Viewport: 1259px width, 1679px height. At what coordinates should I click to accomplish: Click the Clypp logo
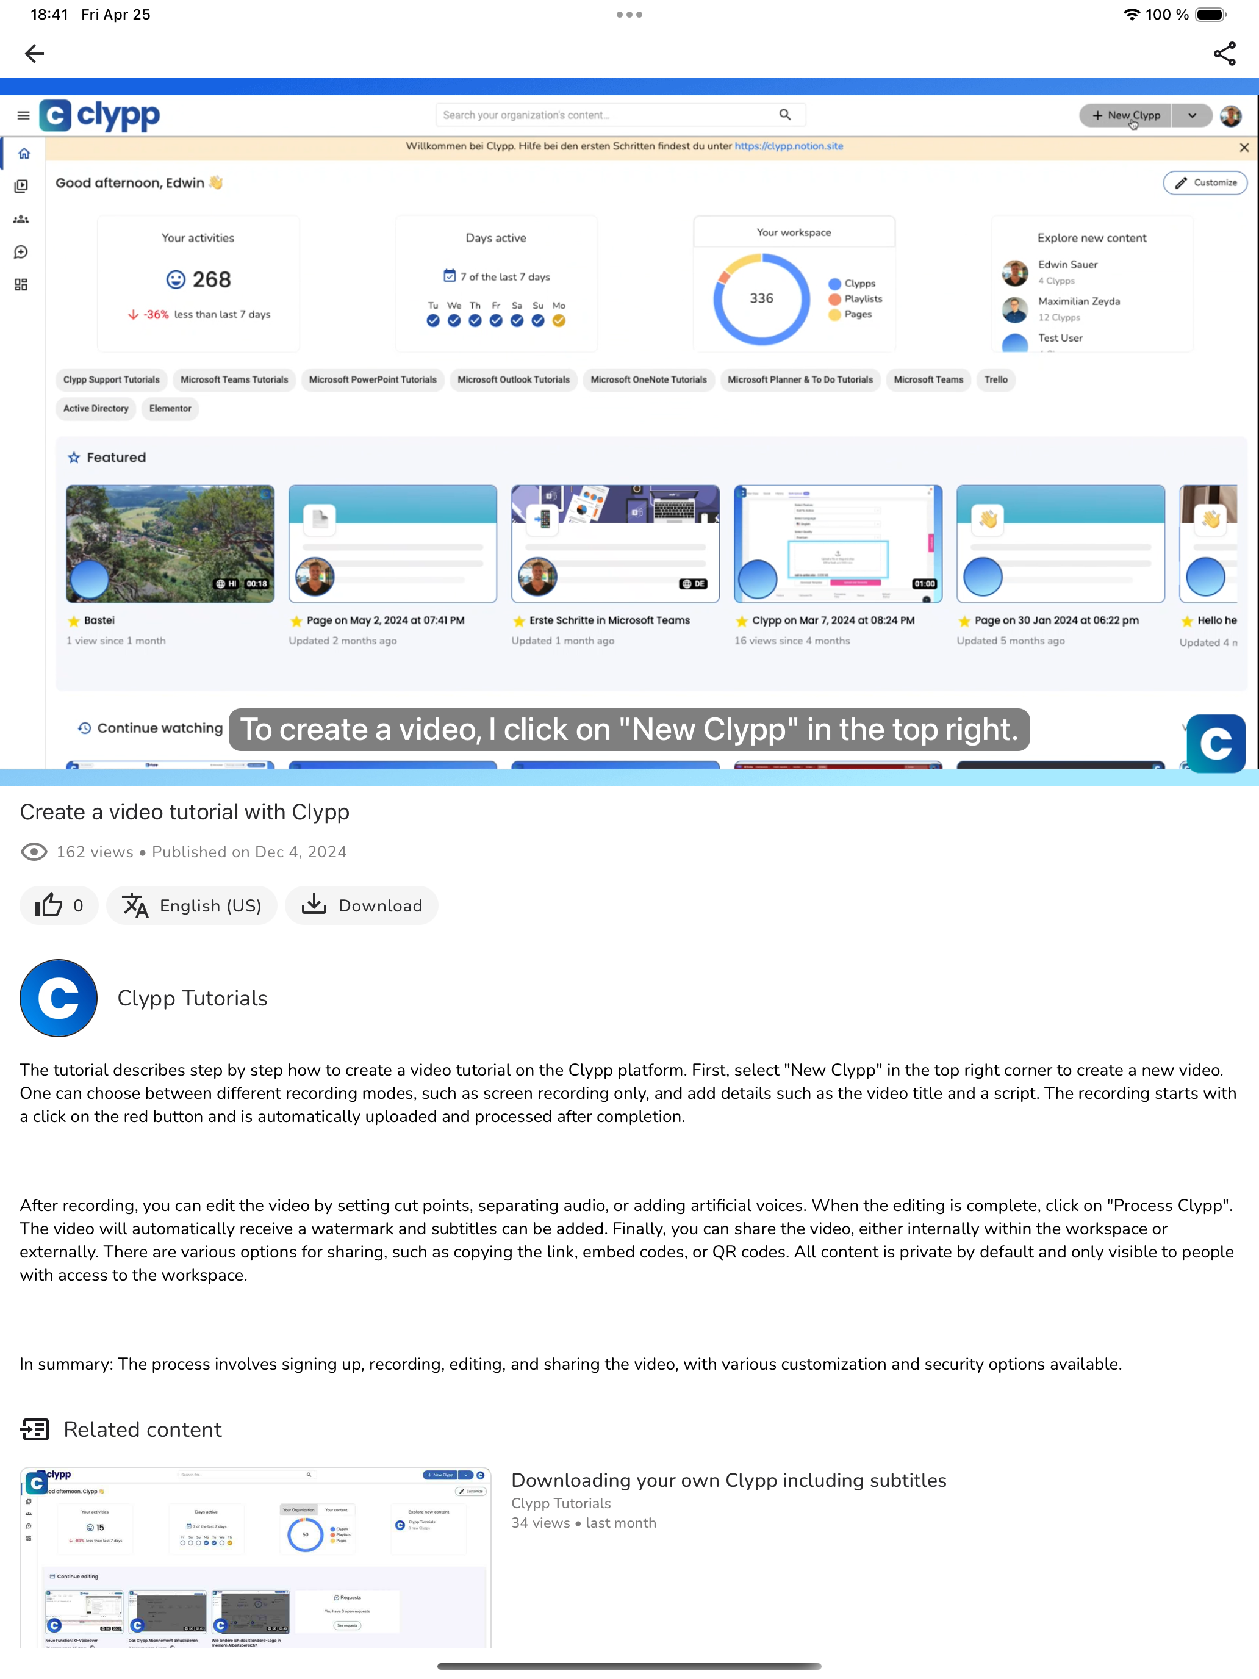99,115
